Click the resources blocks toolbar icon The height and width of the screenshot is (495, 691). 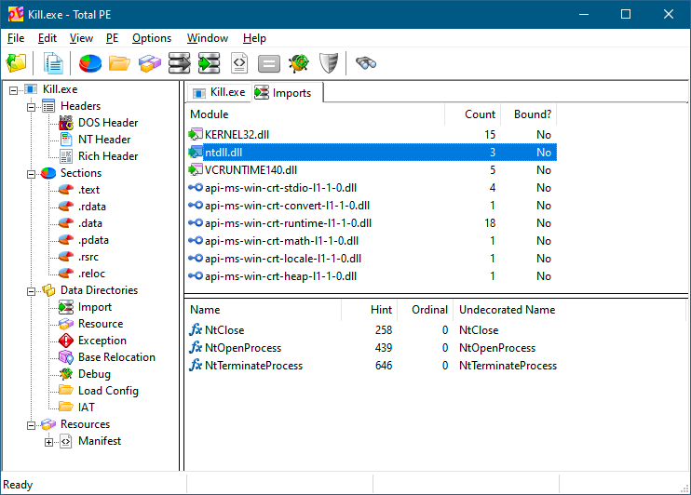[149, 63]
